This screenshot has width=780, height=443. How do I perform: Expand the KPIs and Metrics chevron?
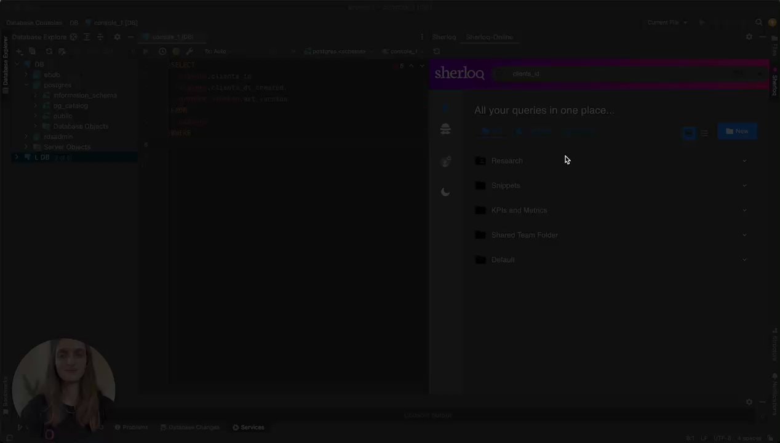(744, 210)
